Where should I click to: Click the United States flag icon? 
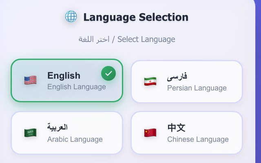pos(30,80)
